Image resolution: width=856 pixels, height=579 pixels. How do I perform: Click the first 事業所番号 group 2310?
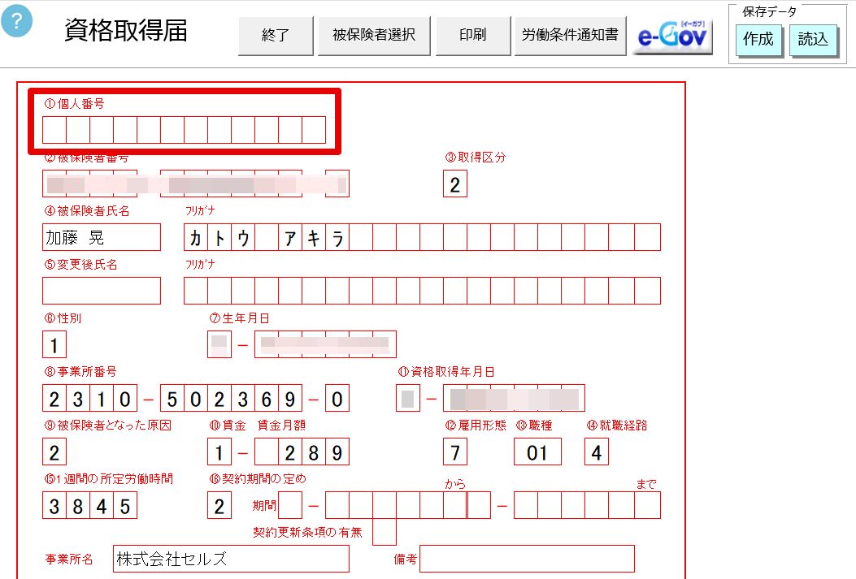point(89,398)
